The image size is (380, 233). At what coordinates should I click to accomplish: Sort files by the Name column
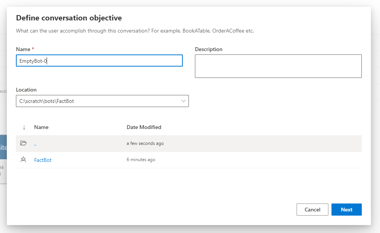tap(41, 127)
